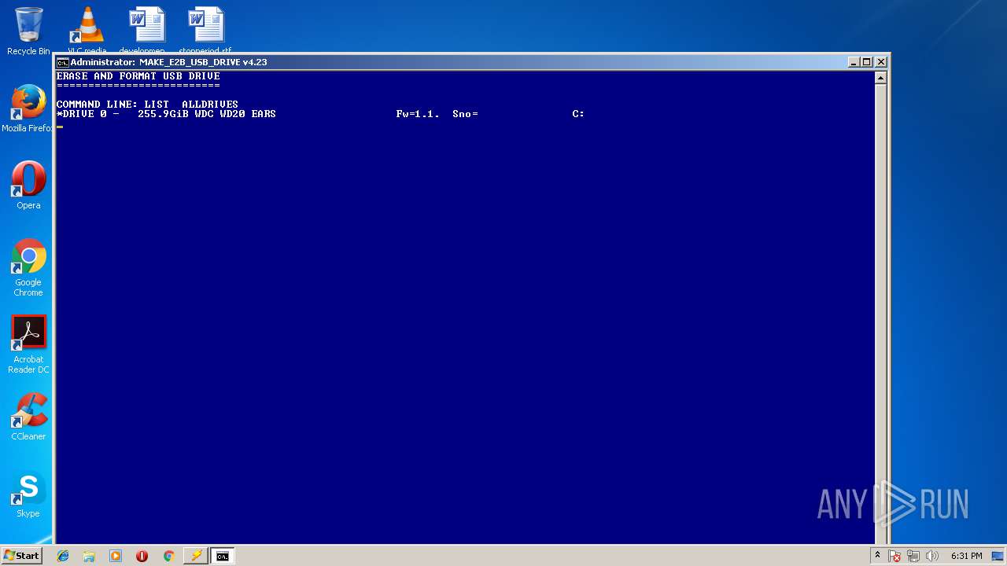Screen dimensions: 1007x566
Task: Click the network tray icon
Action: click(x=913, y=556)
